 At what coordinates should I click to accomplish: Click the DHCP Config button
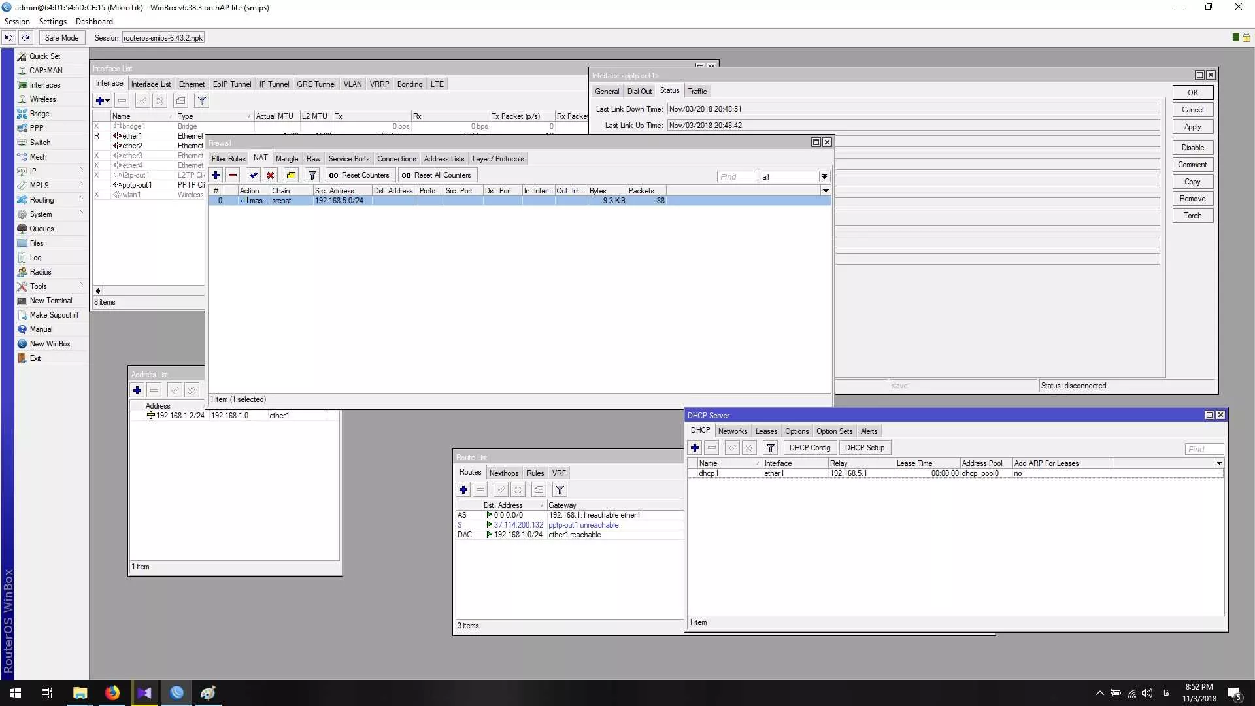coord(810,448)
